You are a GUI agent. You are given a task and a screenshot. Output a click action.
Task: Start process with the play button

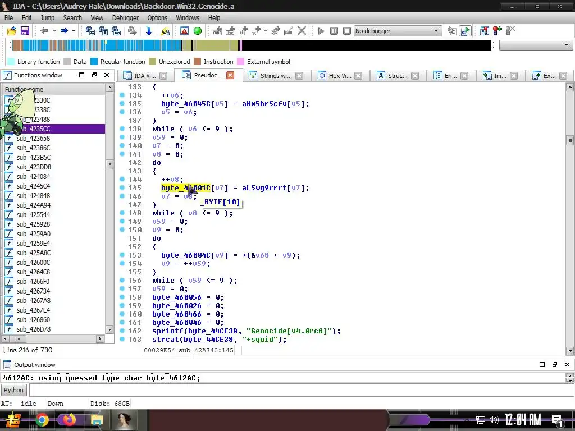tap(321, 31)
